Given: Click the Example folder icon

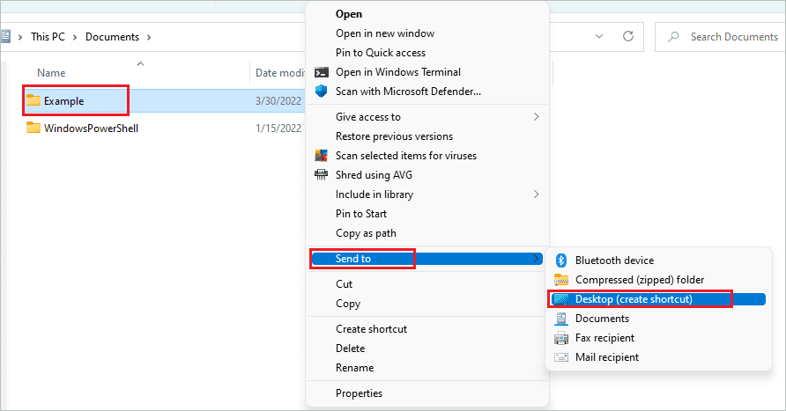Looking at the screenshot, I should (x=33, y=100).
